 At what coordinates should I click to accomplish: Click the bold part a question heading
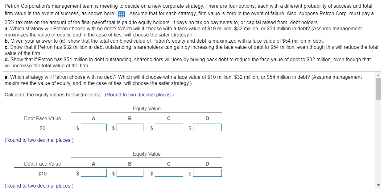6,77
